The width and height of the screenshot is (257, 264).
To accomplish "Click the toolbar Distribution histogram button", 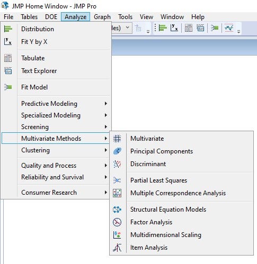I will [163, 28].
